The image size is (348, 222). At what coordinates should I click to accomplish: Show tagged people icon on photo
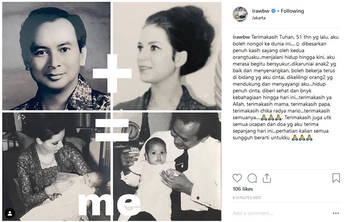pyautogui.click(x=10, y=213)
